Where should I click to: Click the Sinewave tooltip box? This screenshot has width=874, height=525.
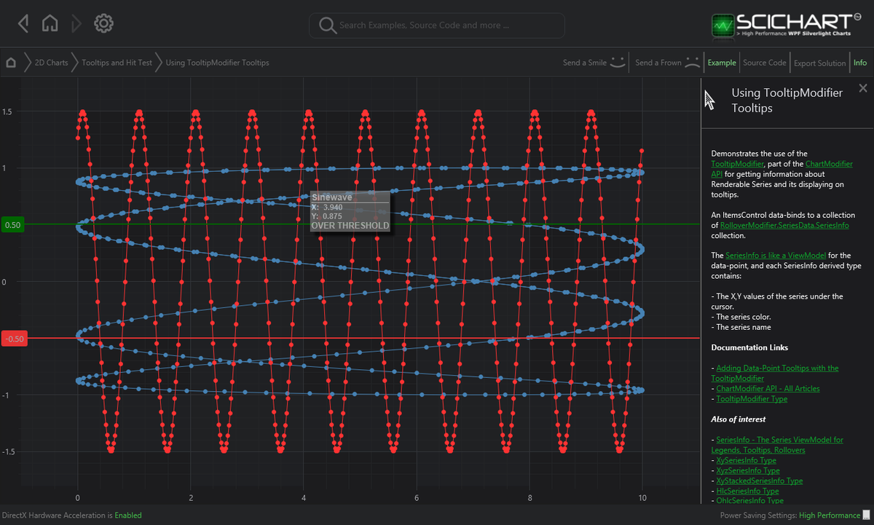[350, 212]
